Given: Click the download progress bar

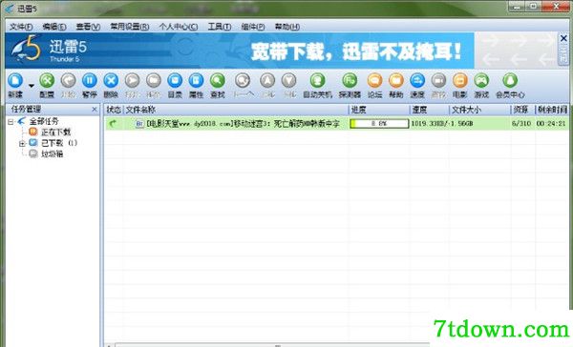Looking at the screenshot, I should tap(379, 124).
